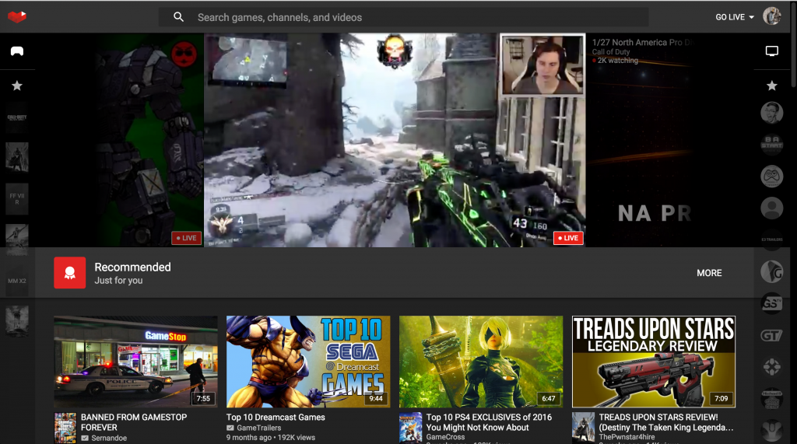Open the user account avatar
The height and width of the screenshot is (444, 797).
click(x=771, y=16)
